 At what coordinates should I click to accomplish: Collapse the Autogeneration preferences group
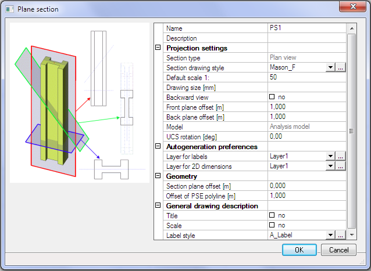(x=158, y=147)
